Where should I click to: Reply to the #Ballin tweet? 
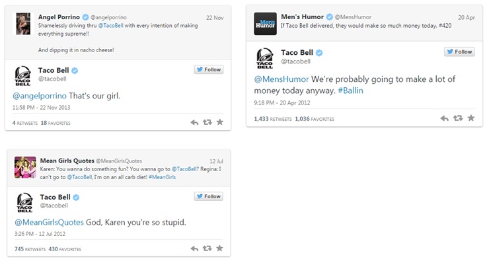coord(445,118)
